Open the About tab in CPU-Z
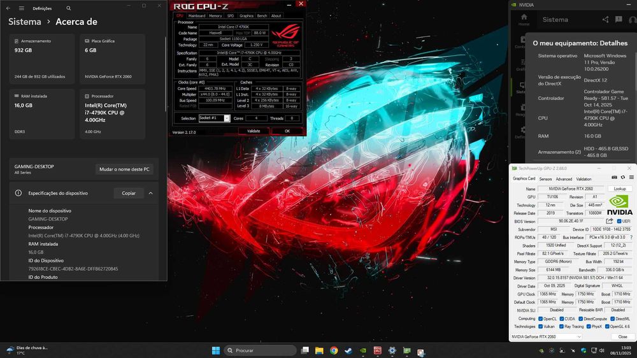Screen dimensions: 637x358 [276, 16]
